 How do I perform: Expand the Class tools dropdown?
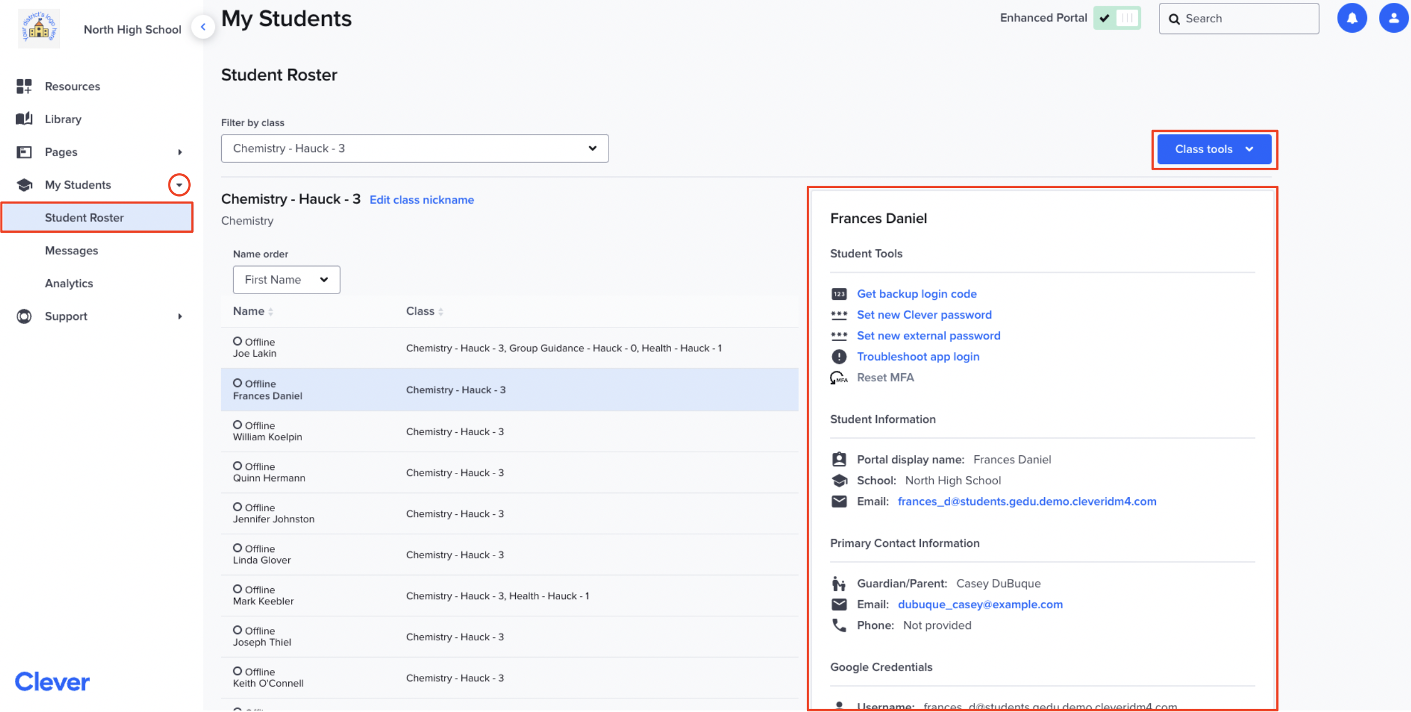(x=1214, y=148)
